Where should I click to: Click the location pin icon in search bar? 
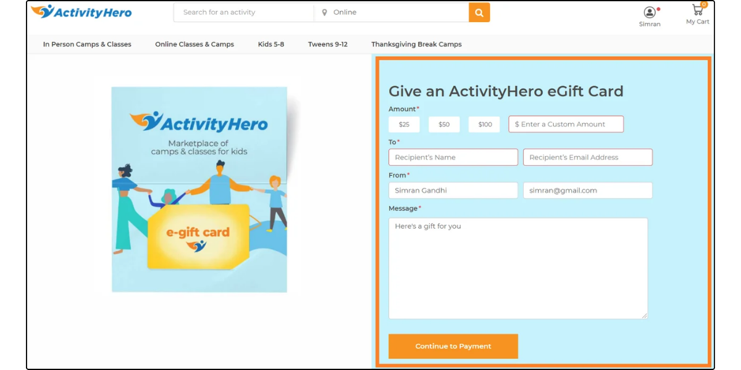tap(324, 12)
